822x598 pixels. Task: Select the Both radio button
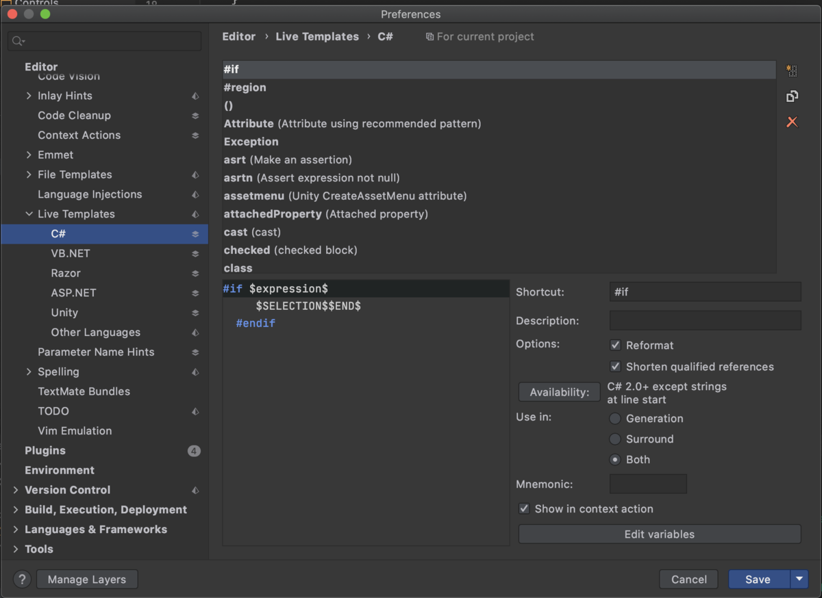click(615, 460)
